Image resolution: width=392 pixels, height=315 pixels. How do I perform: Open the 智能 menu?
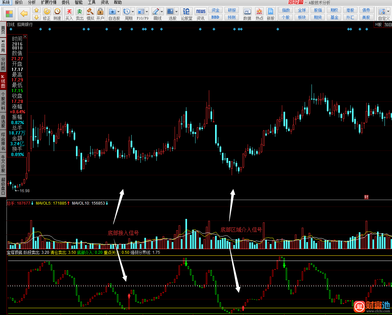[x=79, y=2]
